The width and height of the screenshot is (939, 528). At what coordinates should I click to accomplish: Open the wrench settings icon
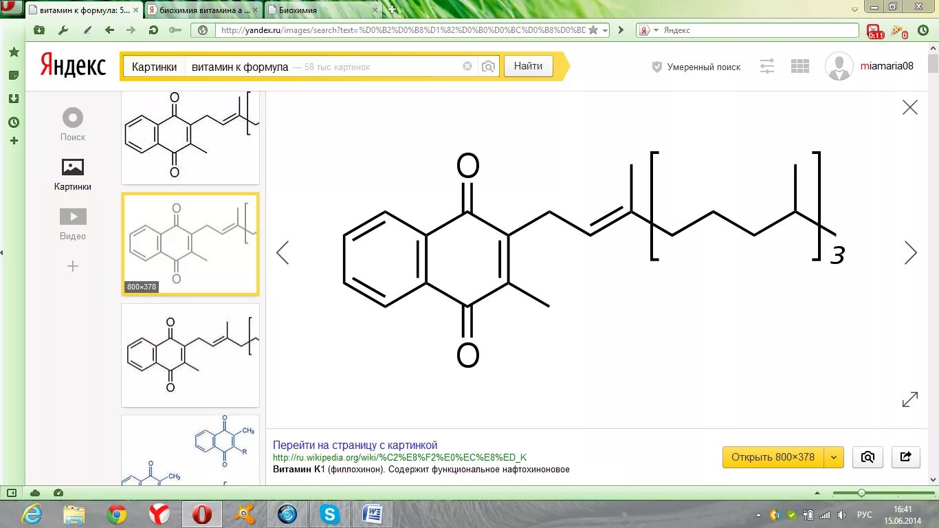[x=63, y=30]
